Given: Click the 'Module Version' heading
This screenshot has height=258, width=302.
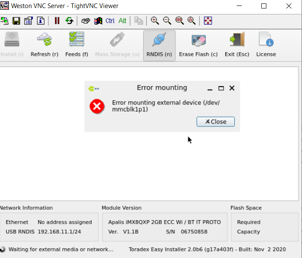Looking at the screenshot, I should pos(122,208).
